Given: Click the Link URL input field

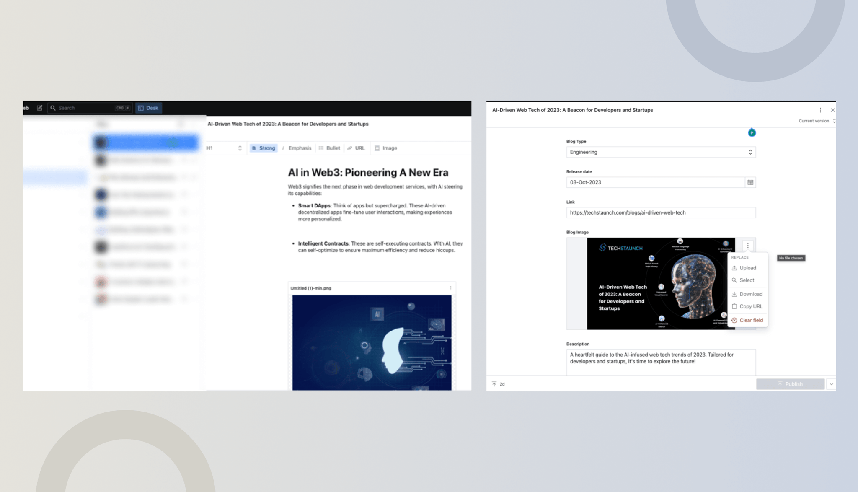Looking at the screenshot, I should point(661,212).
